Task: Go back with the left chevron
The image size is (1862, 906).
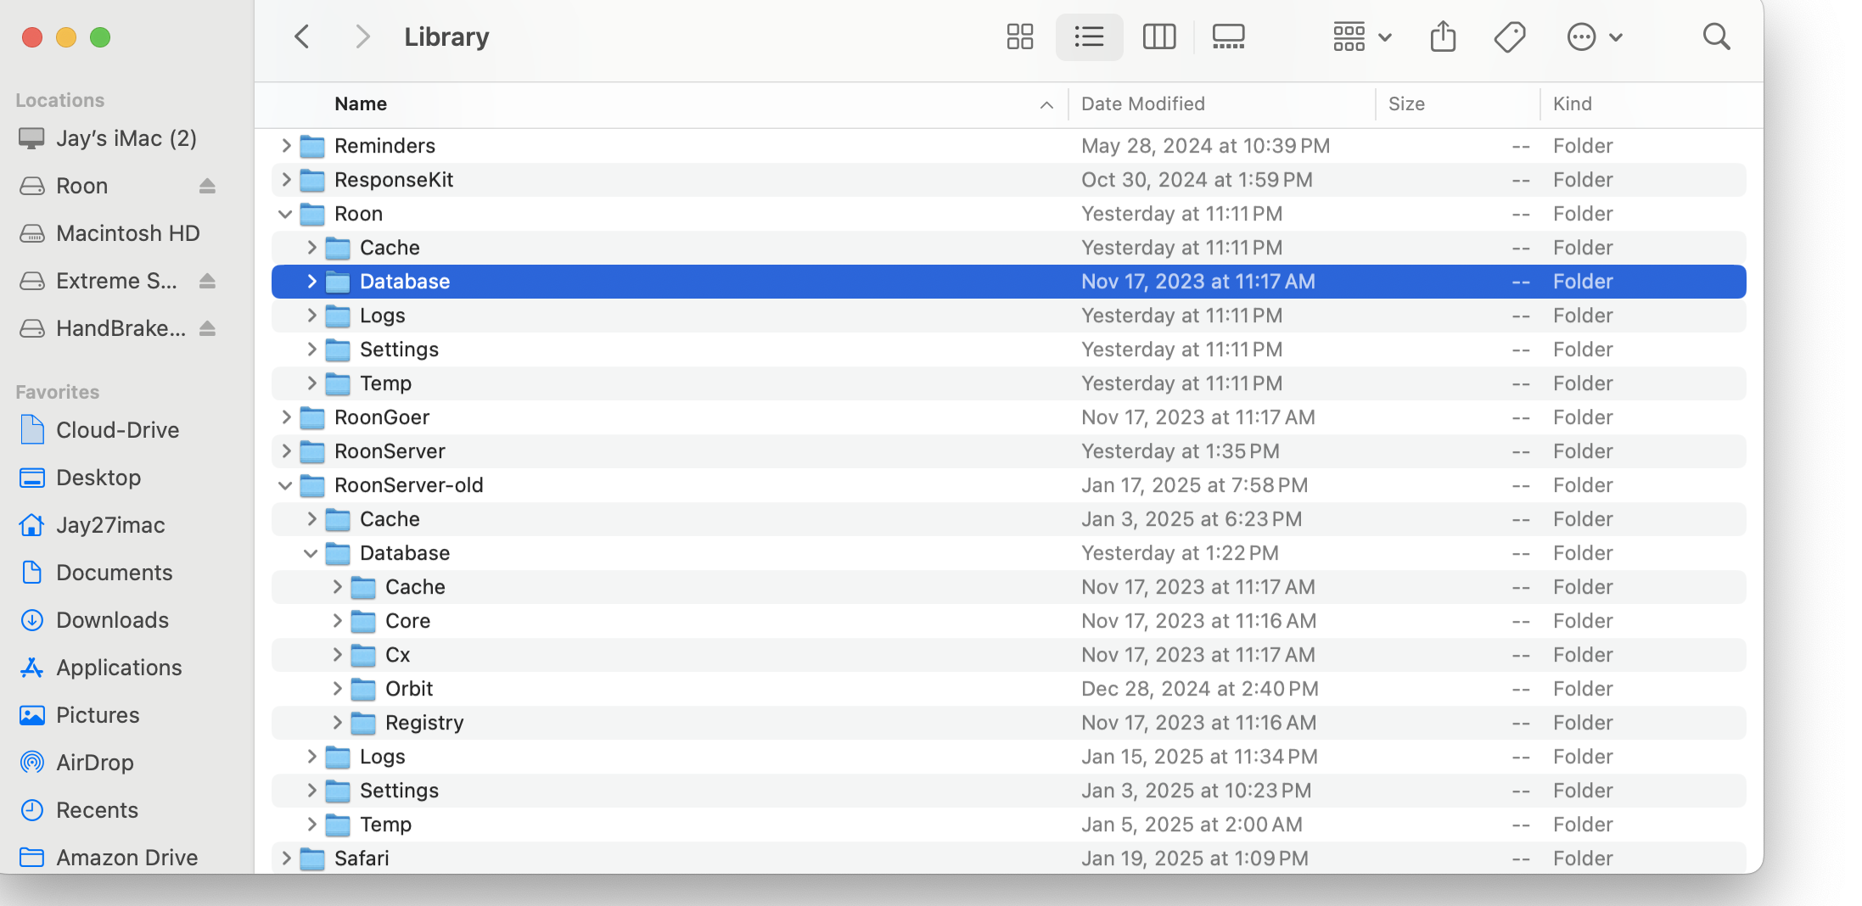Action: (x=301, y=36)
